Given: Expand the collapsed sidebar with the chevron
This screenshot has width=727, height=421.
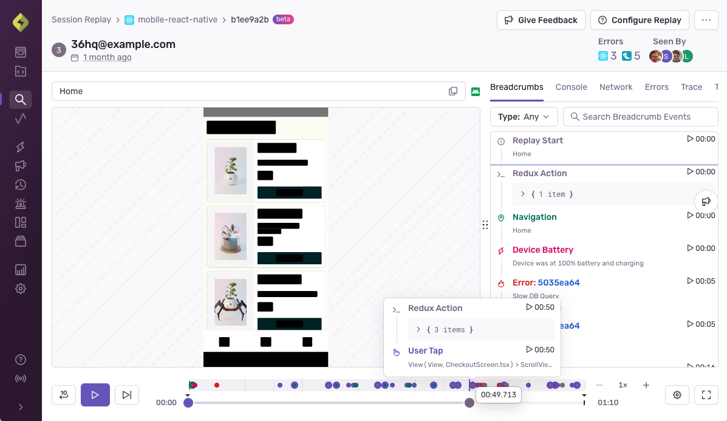Looking at the screenshot, I should click(21, 407).
